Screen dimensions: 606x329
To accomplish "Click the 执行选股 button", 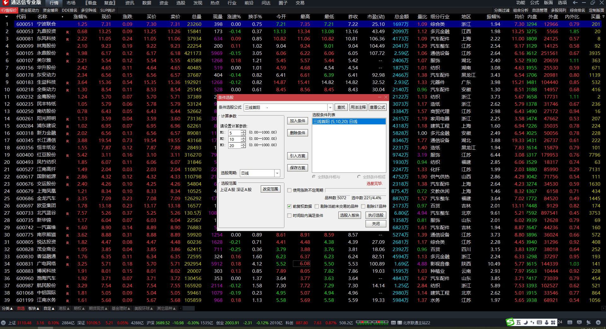I will (x=376, y=215).
